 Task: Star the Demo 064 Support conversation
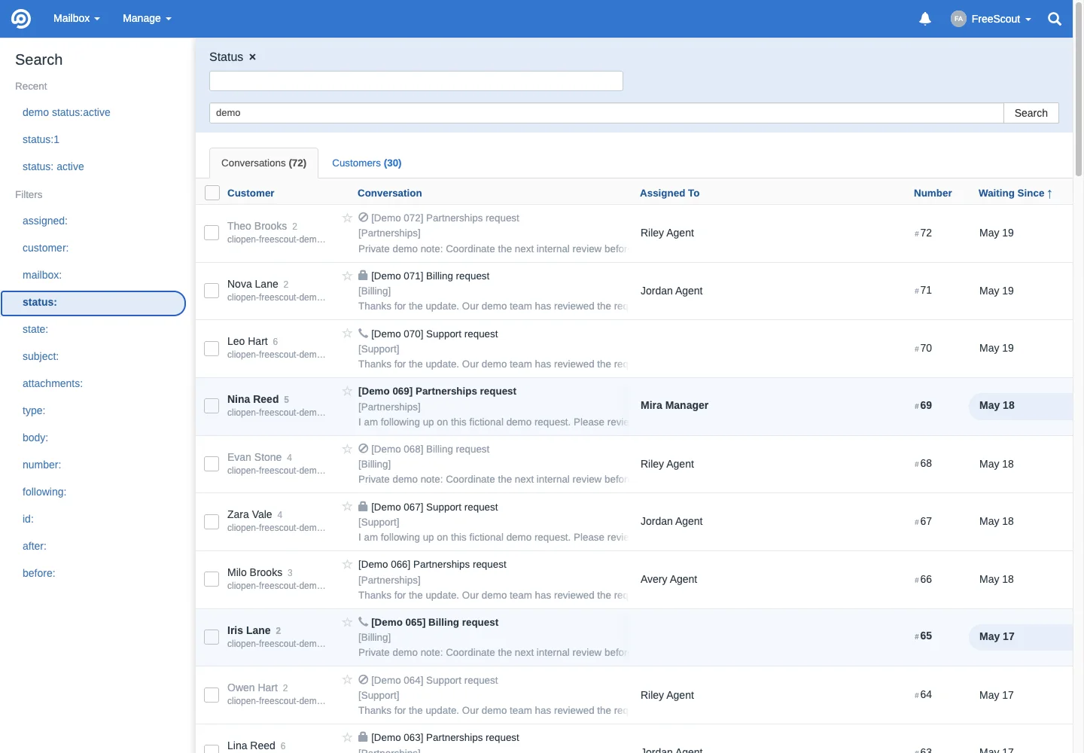[347, 679]
